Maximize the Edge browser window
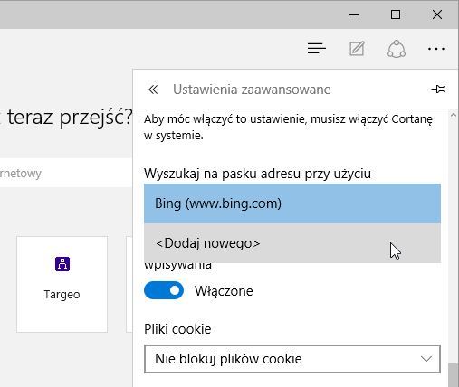The height and width of the screenshot is (387, 459). (396, 14)
